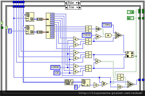Select the lowest compound add node
This screenshot has height=96, width=145.
(88, 68)
